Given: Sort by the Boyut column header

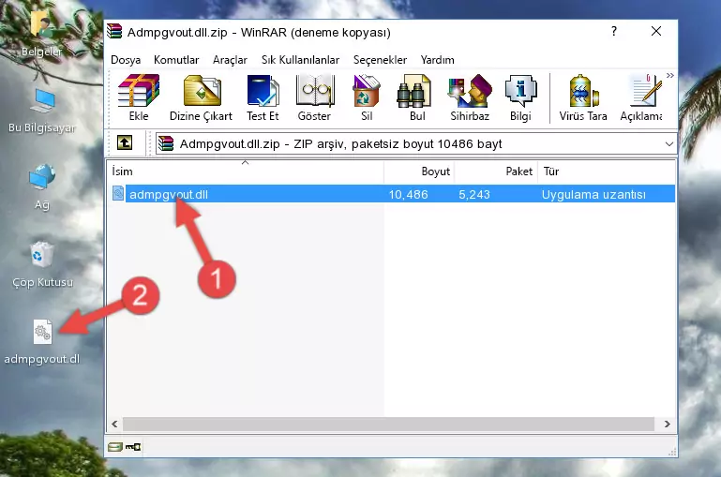Looking at the screenshot, I should pos(419,171).
